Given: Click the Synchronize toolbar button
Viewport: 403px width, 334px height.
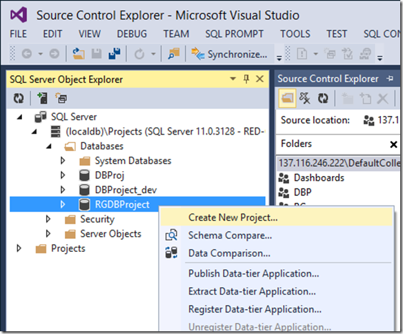Looking at the screenshot, I should 230,55.
